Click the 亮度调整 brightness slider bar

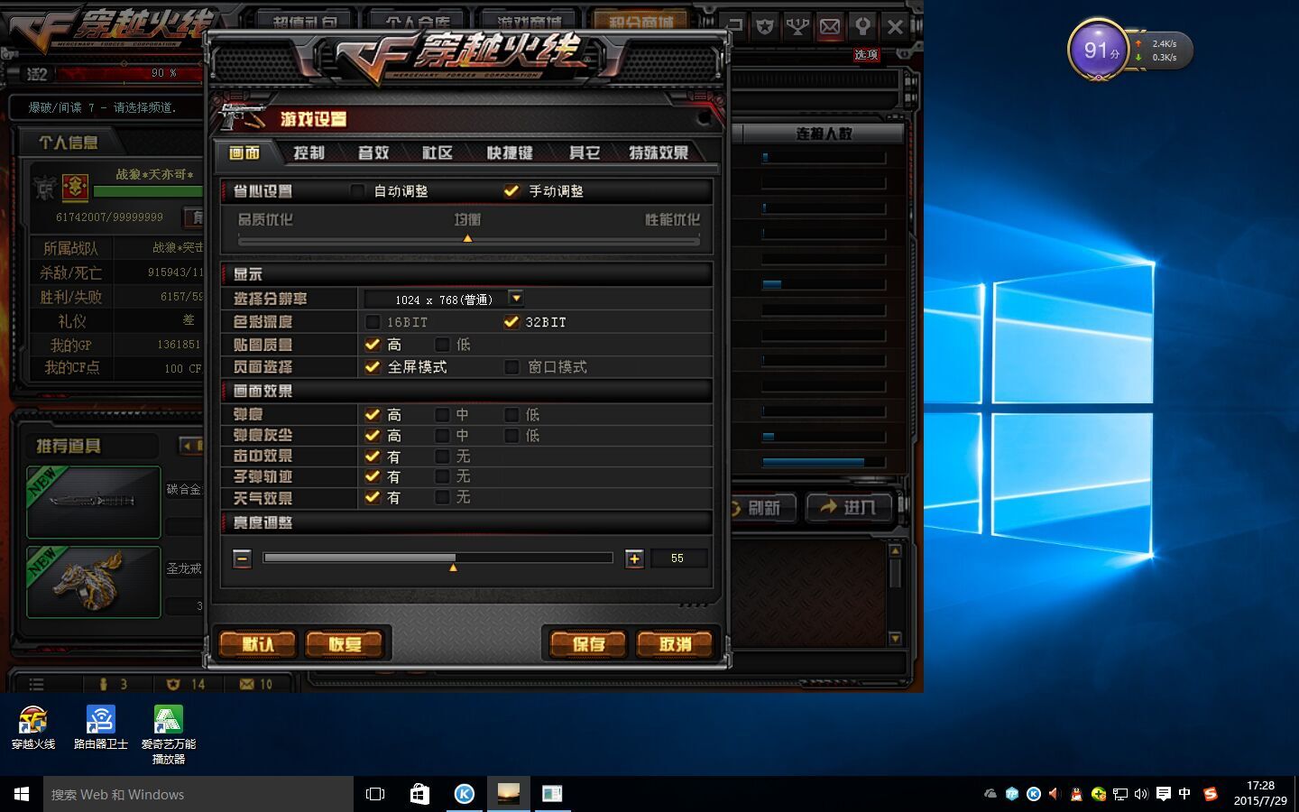tap(438, 558)
